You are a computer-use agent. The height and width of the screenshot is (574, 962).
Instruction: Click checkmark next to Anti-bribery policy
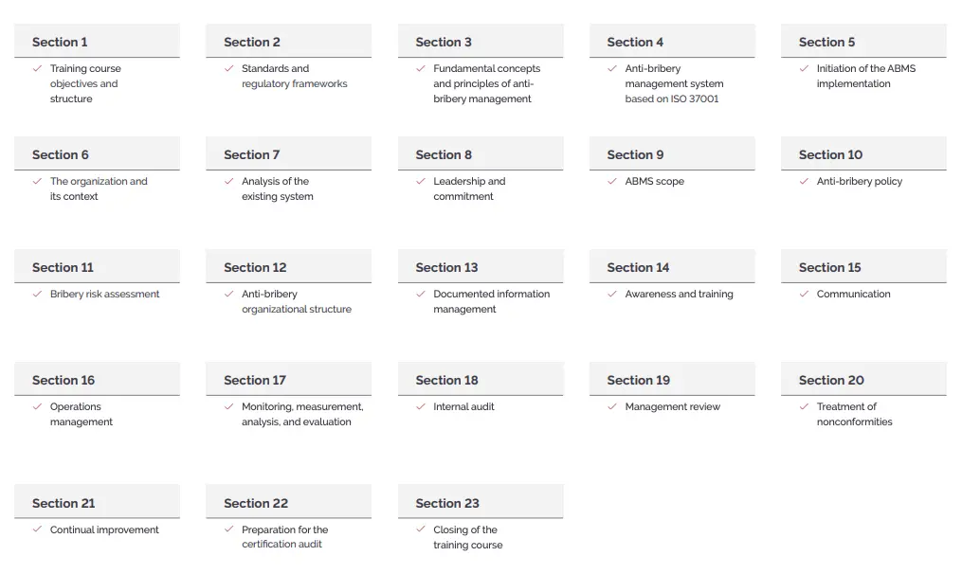pos(804,182)
